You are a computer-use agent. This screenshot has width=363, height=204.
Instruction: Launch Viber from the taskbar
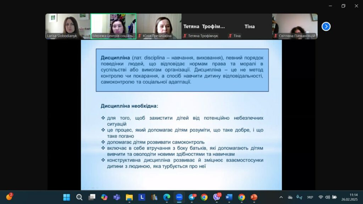[x=217, y=197]
